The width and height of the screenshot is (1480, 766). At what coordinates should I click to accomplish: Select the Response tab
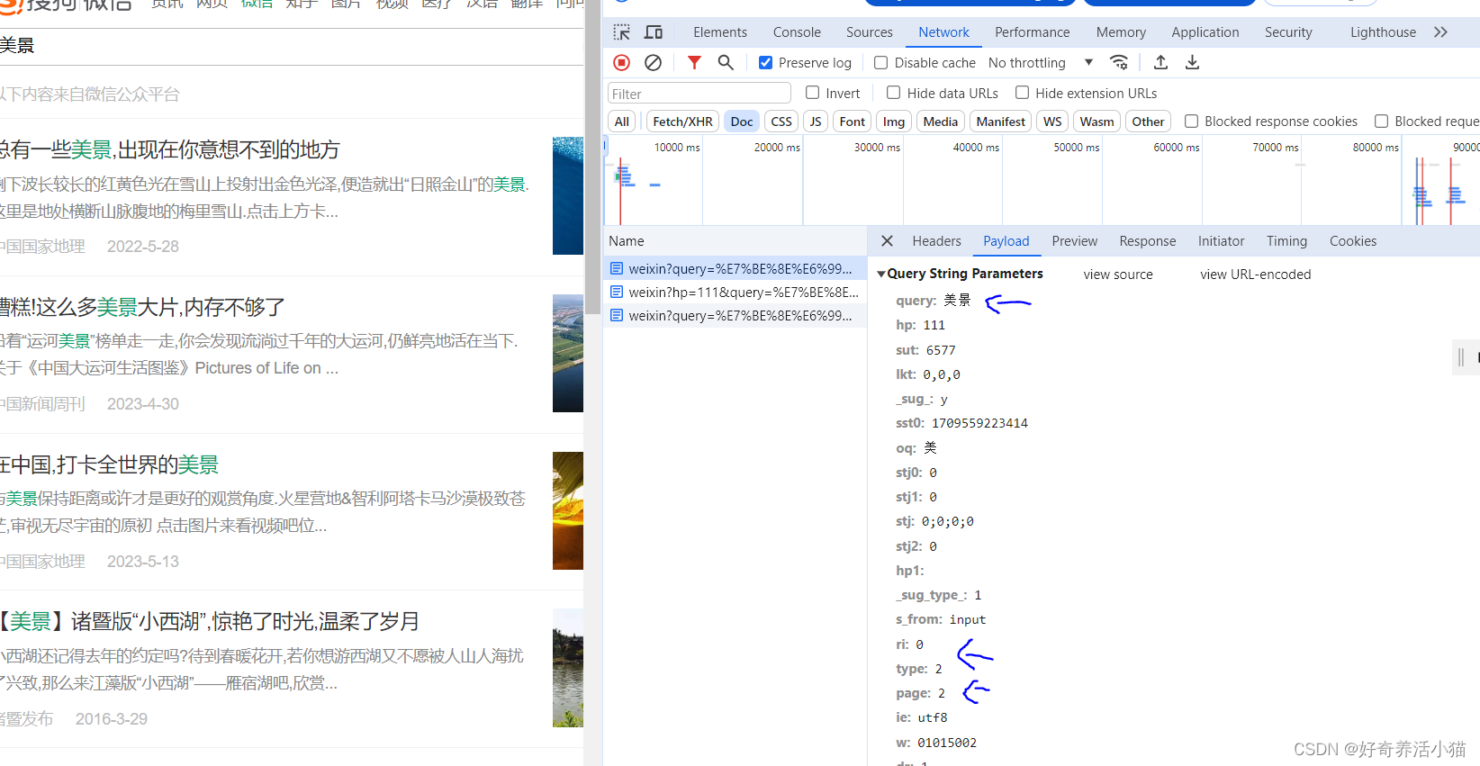(1147, 241)
